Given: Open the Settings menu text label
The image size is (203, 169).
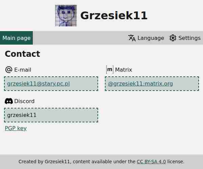Looking at the screenshot, I should 189,38.
